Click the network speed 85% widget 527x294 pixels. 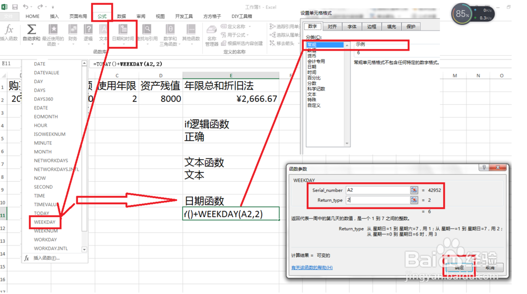pyautogui.click(x=473, y=14)
